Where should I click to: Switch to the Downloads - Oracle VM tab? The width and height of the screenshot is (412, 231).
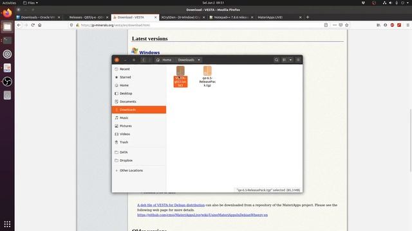(39, 17)
